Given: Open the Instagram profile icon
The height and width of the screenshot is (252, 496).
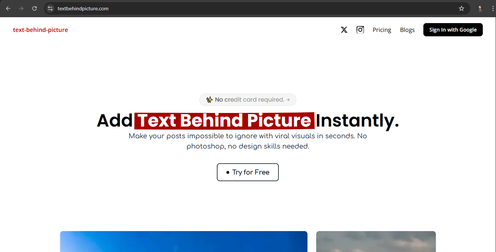Looking at the screenshot, I should (360, 30).
